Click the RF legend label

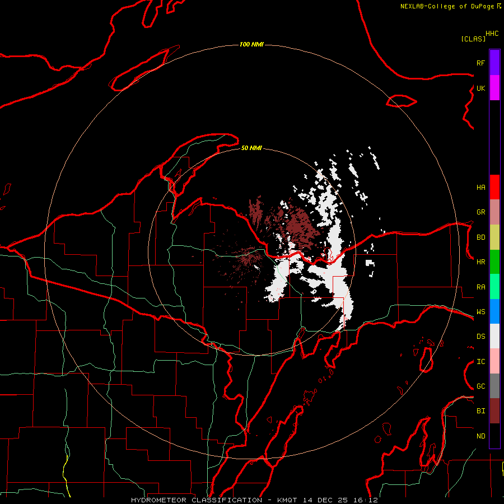pos(480,63)
